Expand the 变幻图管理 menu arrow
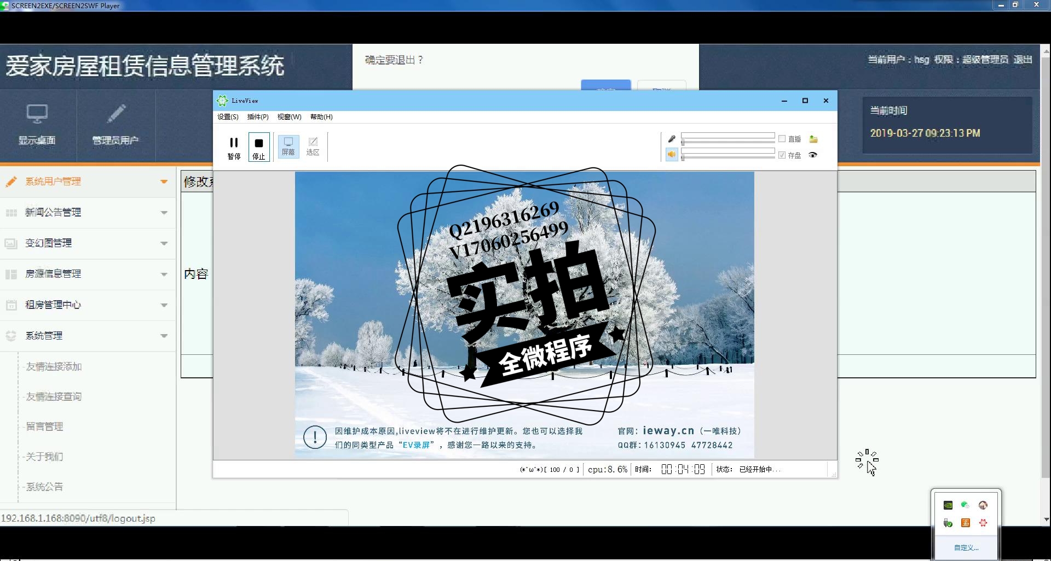Viewport: 1051px width, 561px height. [164, 243]
